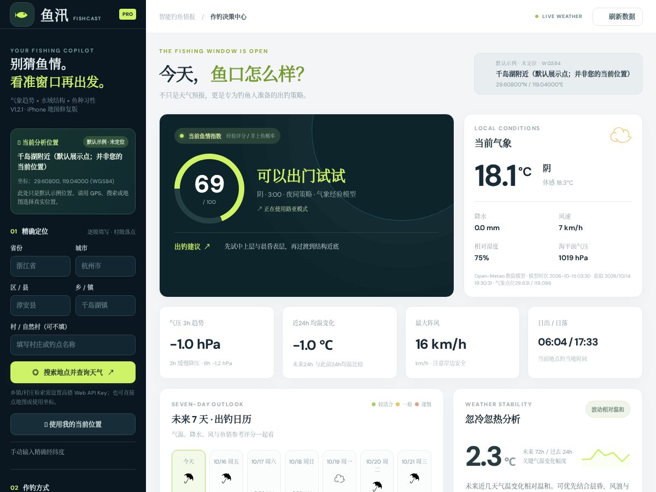Viewport: 656px width, 492px height.
Task: Click the umbrella icon for 10/16 周五
Action: [x=226, y=478]
